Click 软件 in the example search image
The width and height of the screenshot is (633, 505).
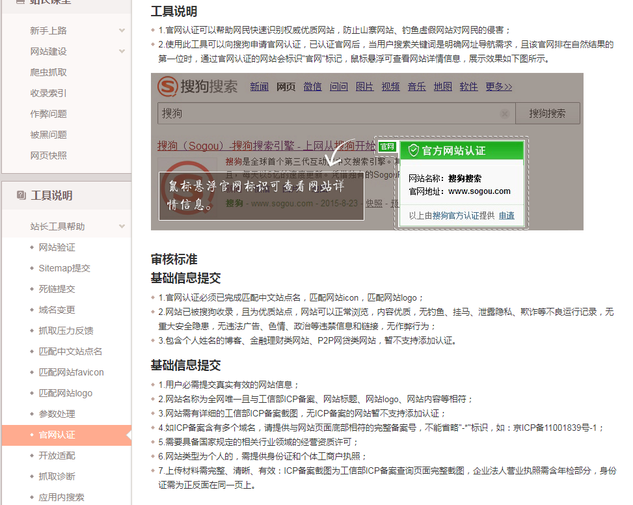tap(468, 87)
